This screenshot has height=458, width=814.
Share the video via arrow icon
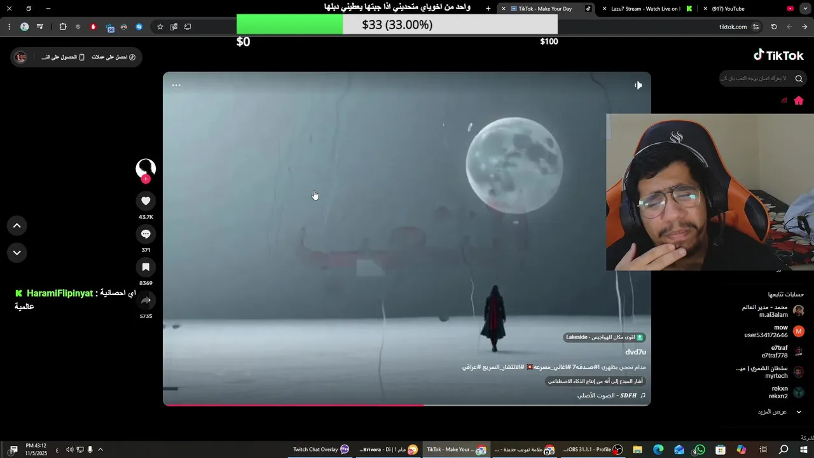tap(146, 300)
